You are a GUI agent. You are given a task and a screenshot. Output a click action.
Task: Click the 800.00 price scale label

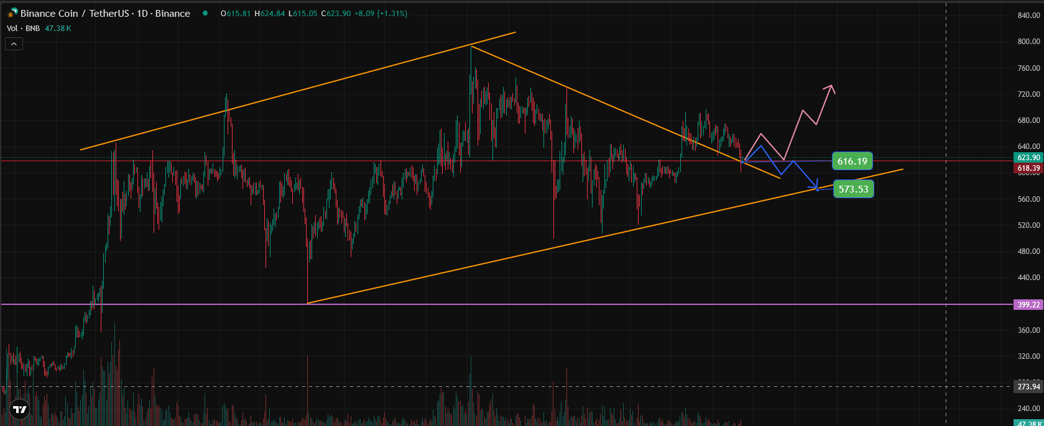click(1028, 42)
